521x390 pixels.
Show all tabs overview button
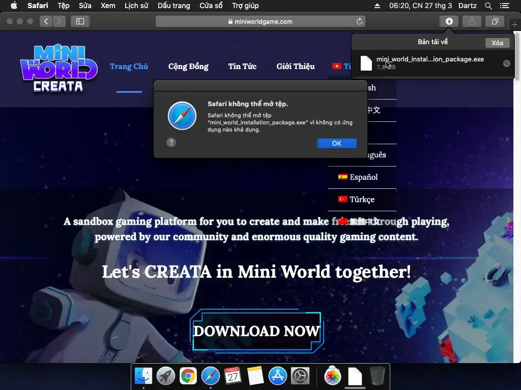pos(495,21)
